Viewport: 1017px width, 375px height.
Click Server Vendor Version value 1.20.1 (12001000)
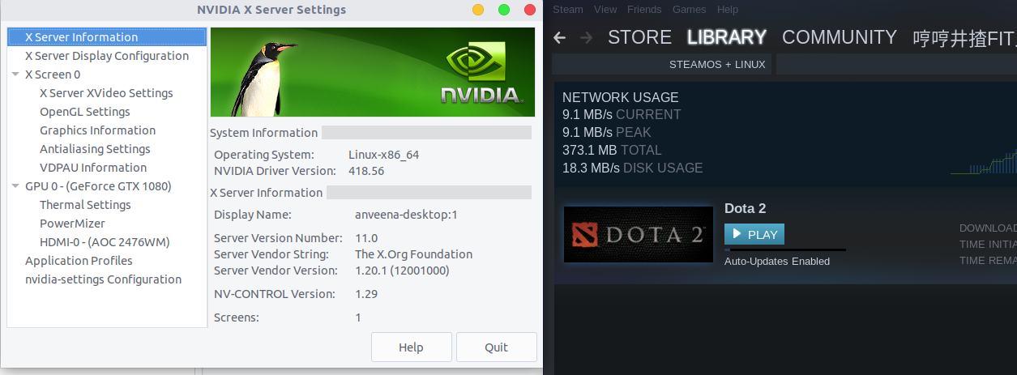click(x=402, y=271)
